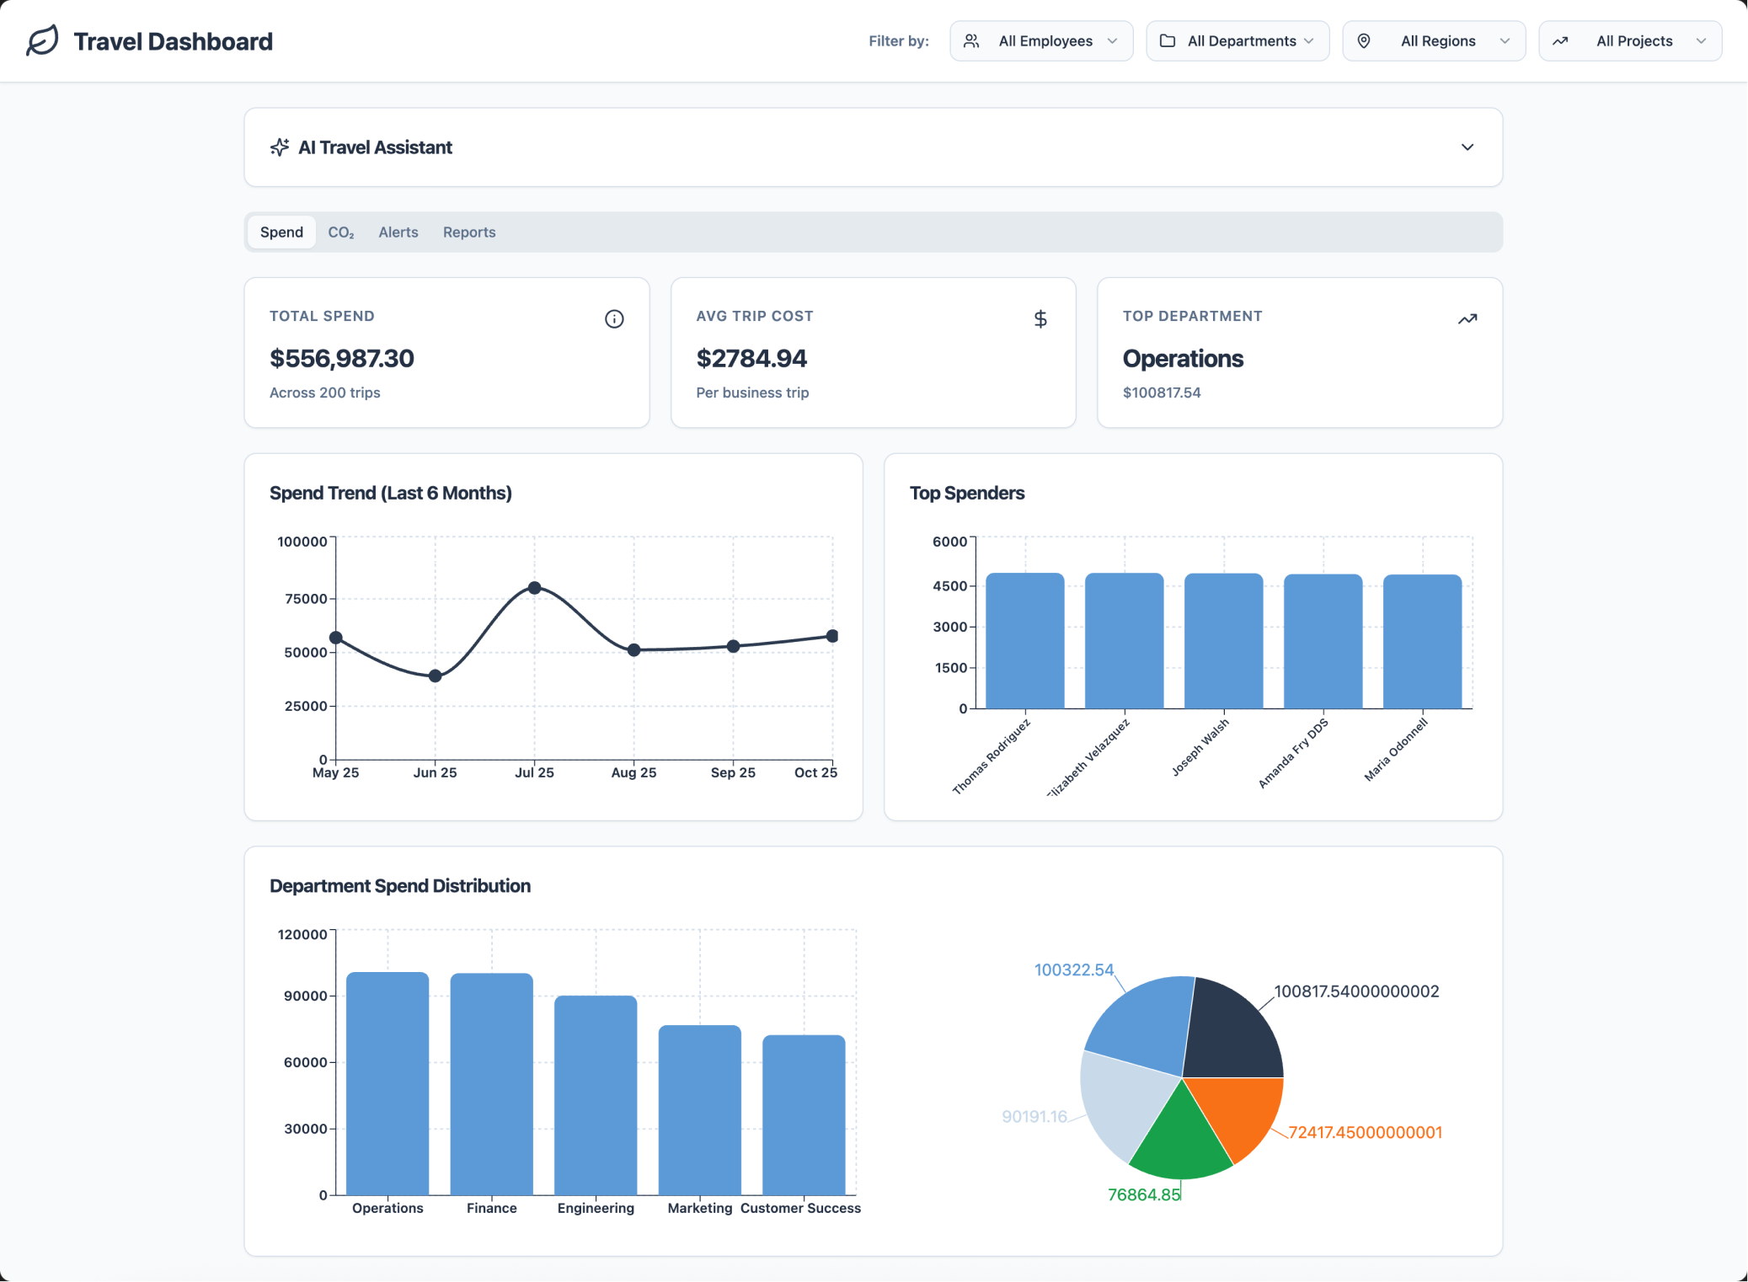The width and height of the screenshot is (1748, 1282).
Task: Click the people icon in All Employees filter
Action: pos(971,40)
